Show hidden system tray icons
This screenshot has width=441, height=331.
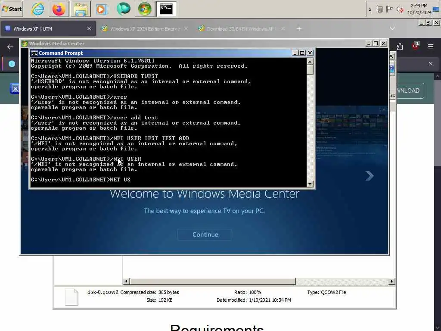click(x=370, y=9)
